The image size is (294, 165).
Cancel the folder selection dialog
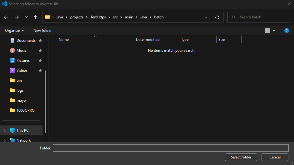[x=275, y=157]
